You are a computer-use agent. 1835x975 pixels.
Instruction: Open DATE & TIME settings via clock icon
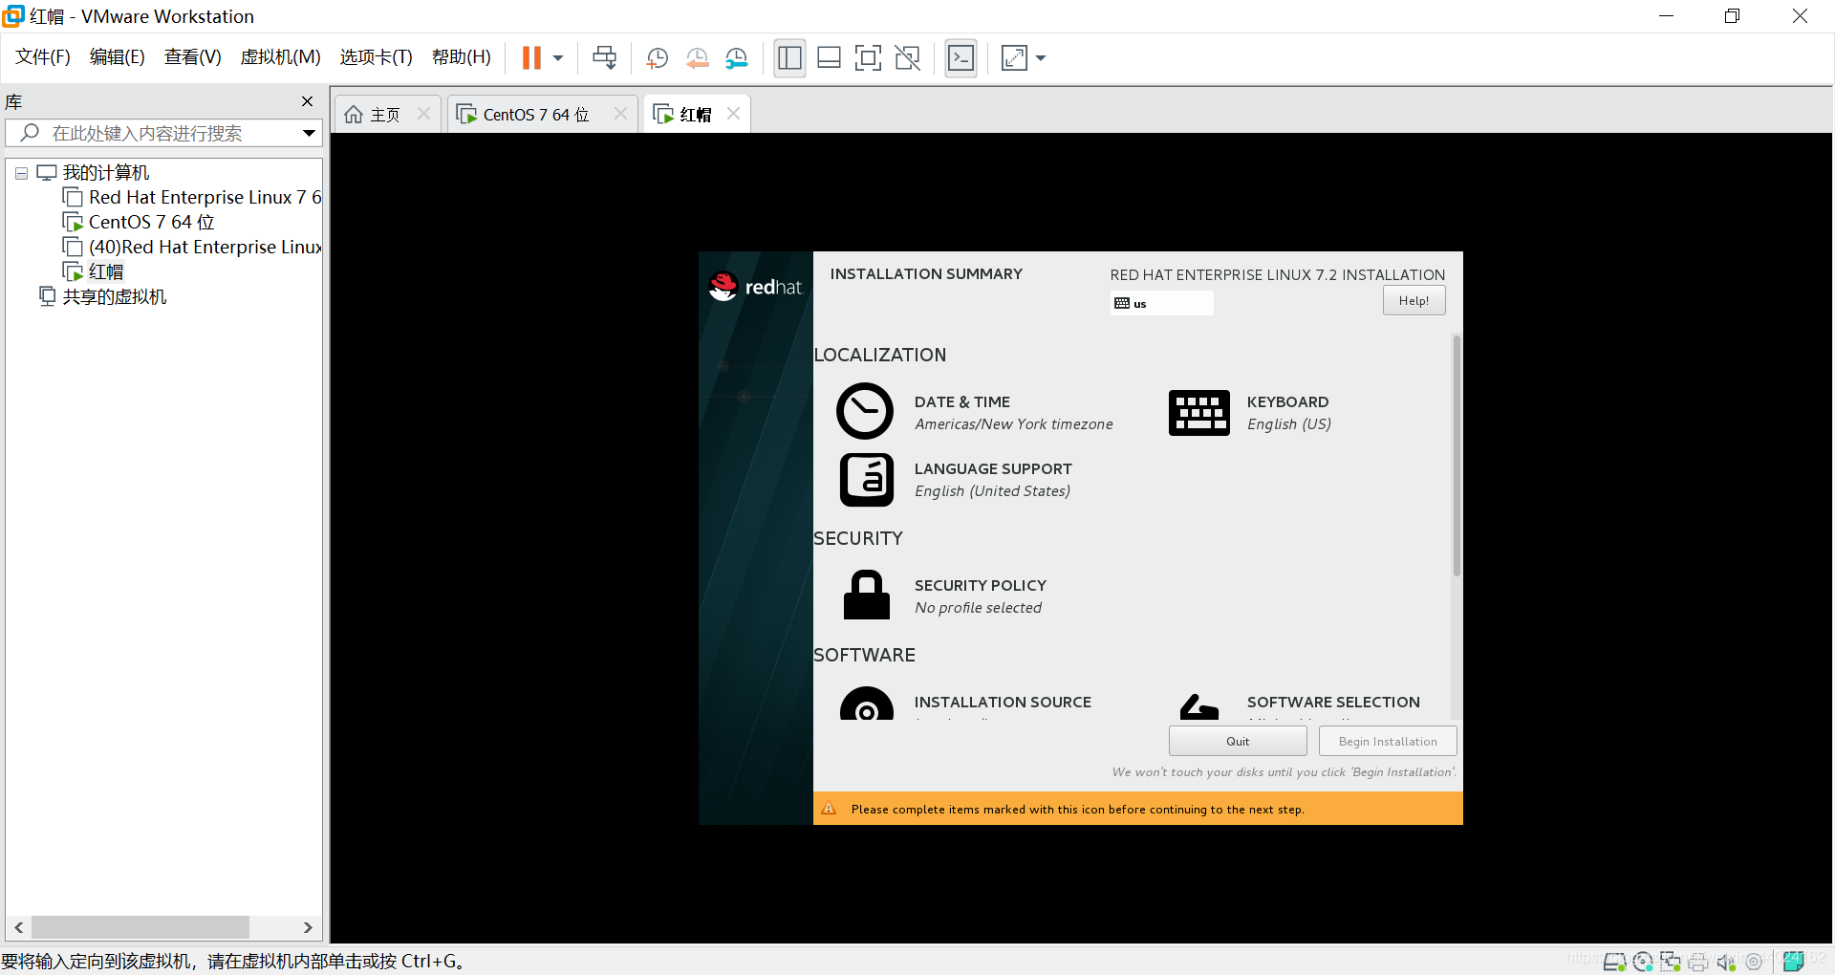(x=865, y=411)
